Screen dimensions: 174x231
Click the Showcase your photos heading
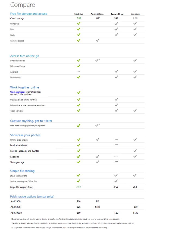(x=25, y=135)
